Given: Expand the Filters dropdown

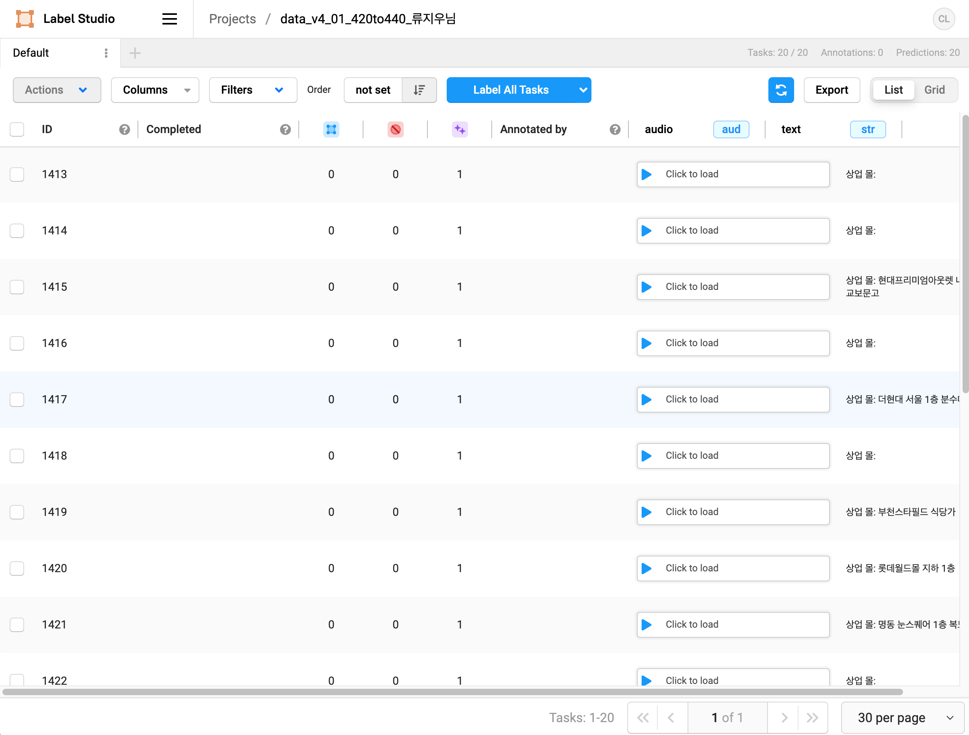Looking at the screenshot, I should click(253, 90).
